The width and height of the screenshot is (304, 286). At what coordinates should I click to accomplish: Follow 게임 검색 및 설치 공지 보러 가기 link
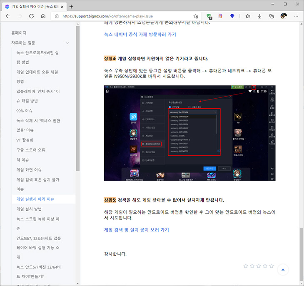pyautogui.click(x=137, y=230)
